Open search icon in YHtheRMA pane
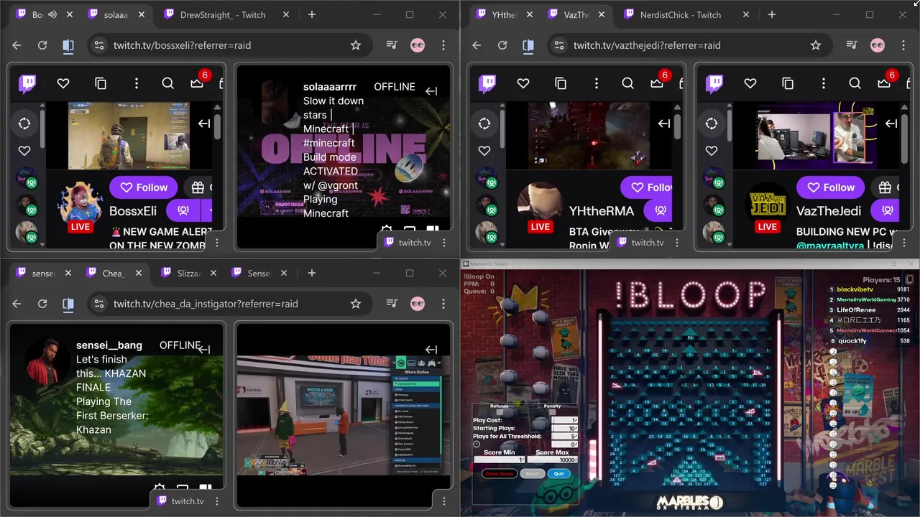920x517 pixels. (628, 83)
